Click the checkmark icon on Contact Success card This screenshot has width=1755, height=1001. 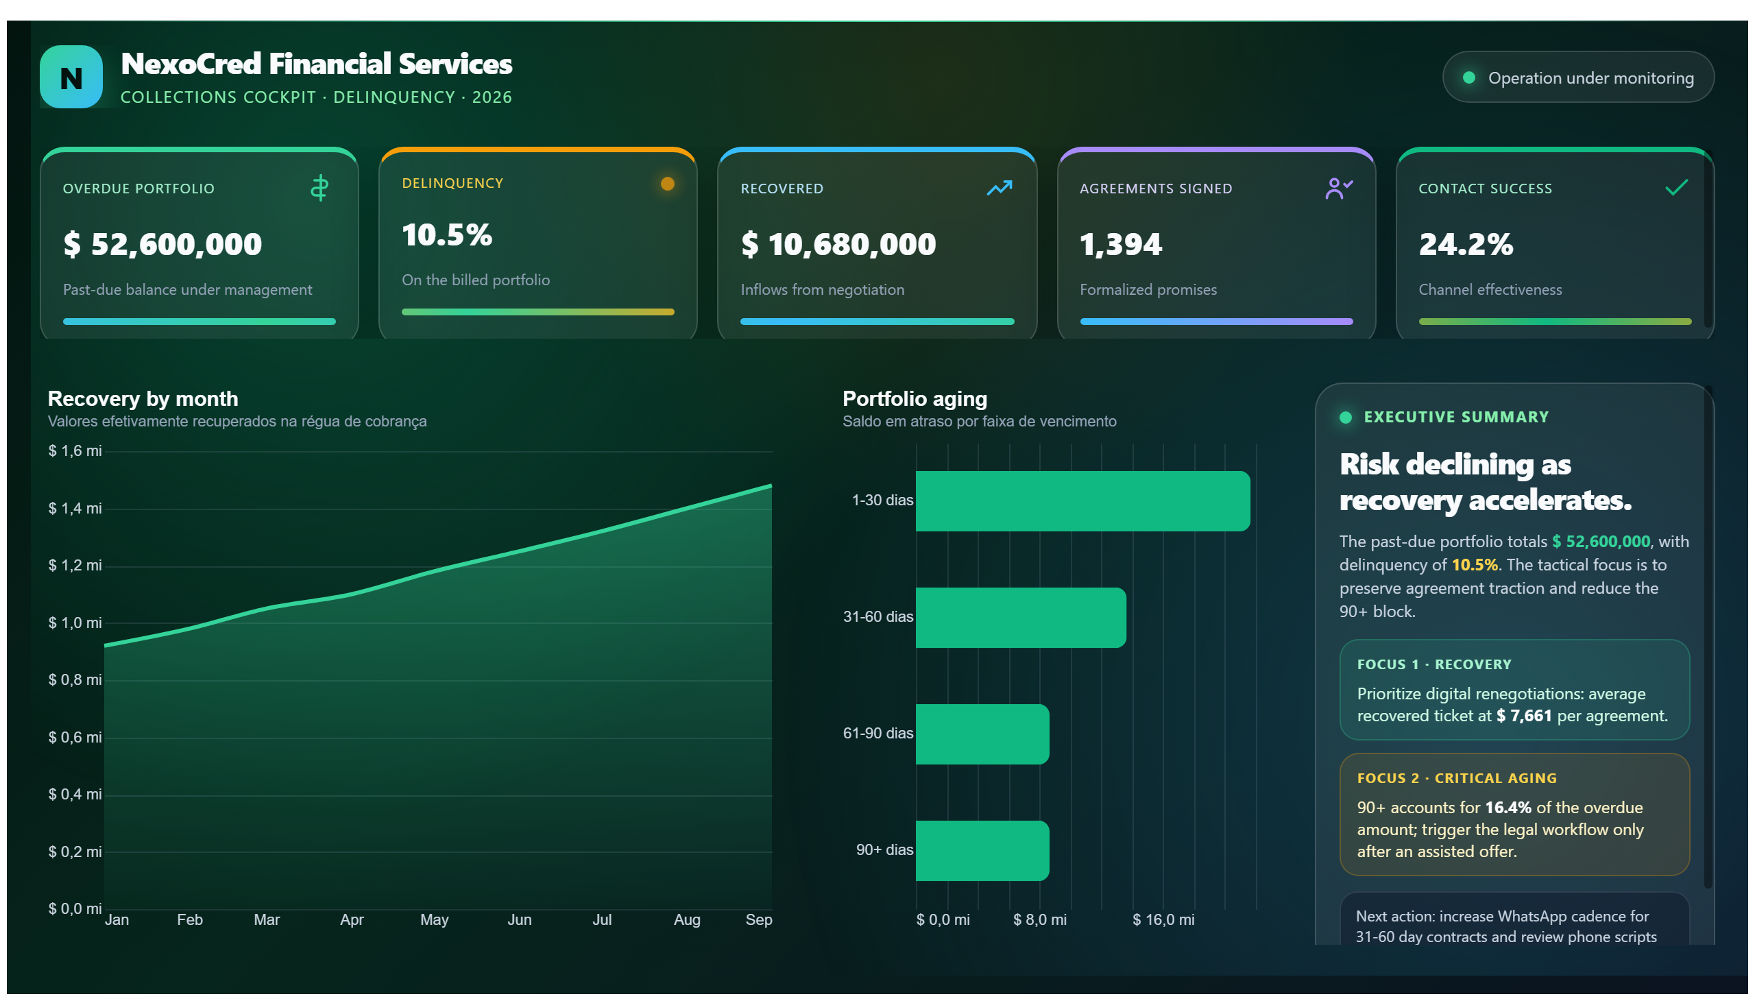point(1676,187)
